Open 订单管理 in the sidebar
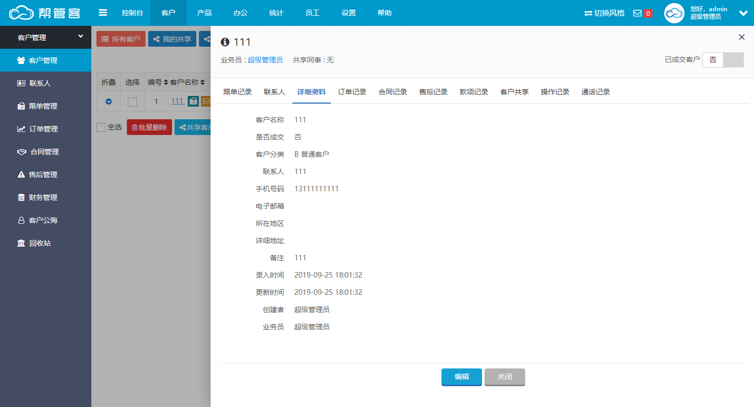 click(46, 129)
